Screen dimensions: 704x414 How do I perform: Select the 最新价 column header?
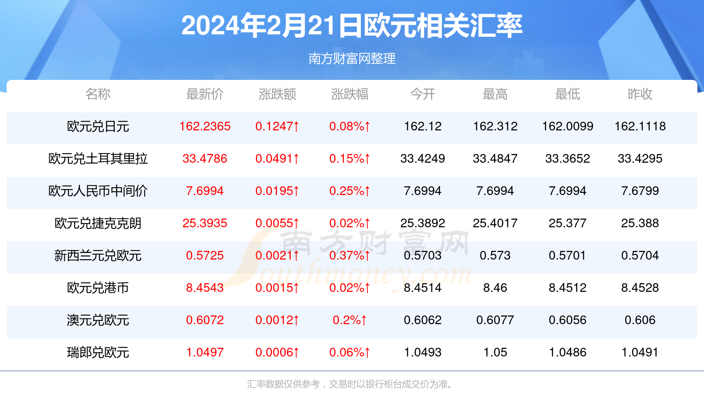click(205, 94)
